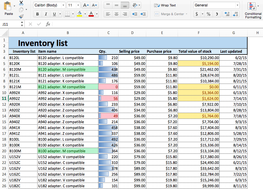This screenshot has height=189, width=263.
Task: Click the Cut scissors icon
Action: coord(21,3)
